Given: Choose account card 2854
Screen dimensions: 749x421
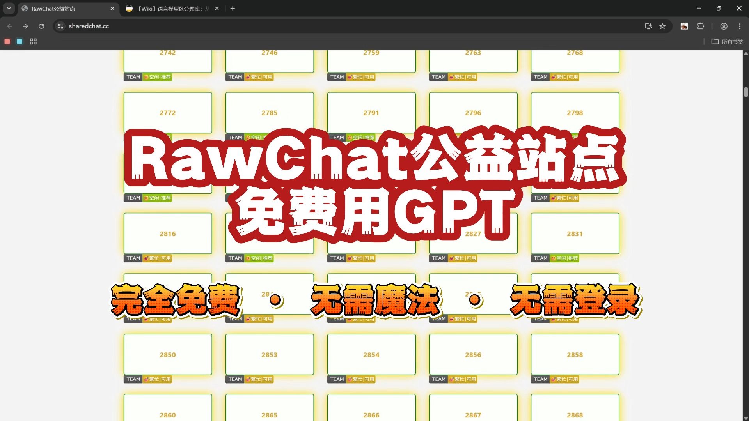Looking at the screenshot, I should (371, 354).
